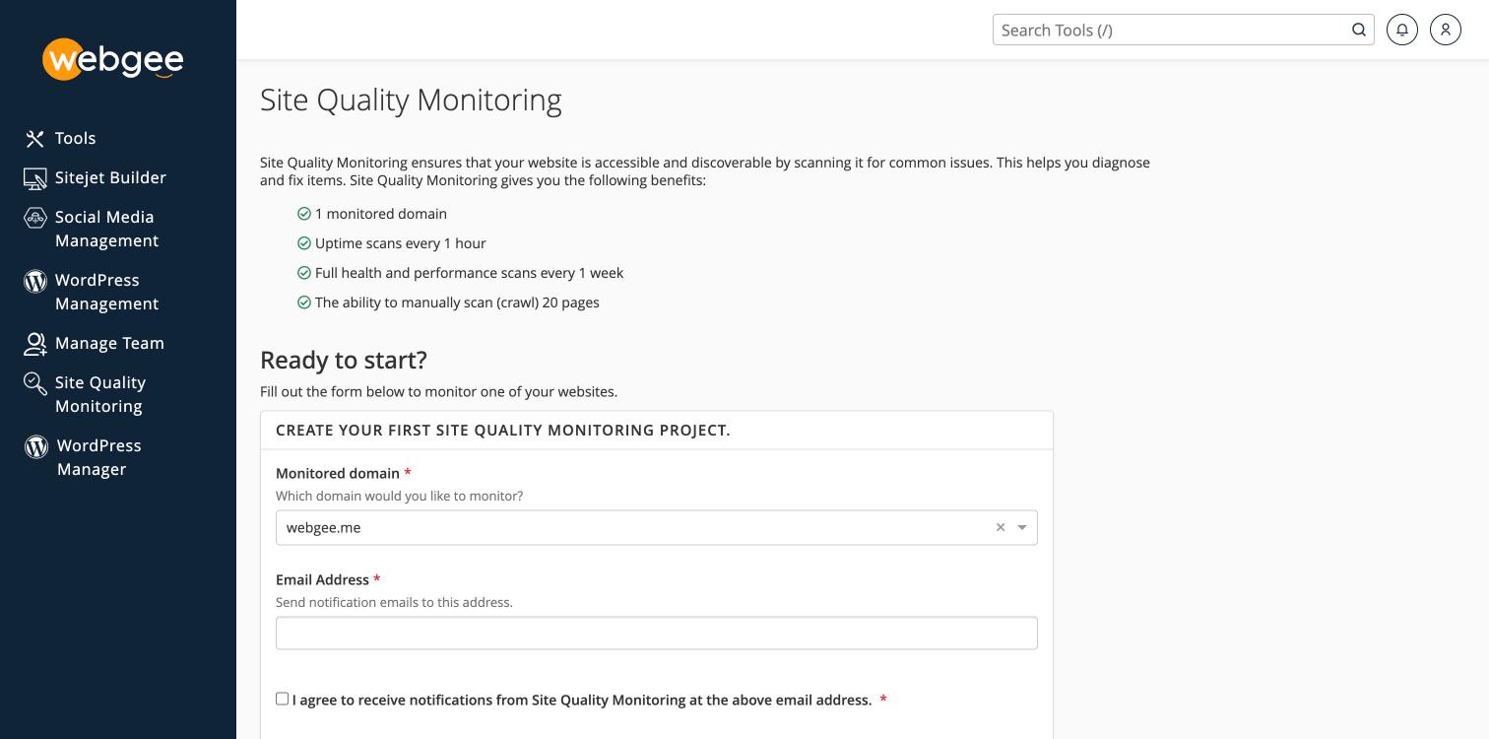Click 'Which domain would you like to monitor?'
Image resolution: width=1489 pixels, height=739 pixels.
(x=400, y=496)
